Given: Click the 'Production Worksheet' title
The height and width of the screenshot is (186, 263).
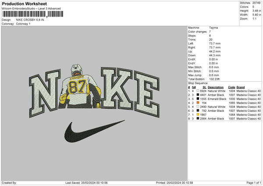Looking at the screenshot, I should click(24, 4).
